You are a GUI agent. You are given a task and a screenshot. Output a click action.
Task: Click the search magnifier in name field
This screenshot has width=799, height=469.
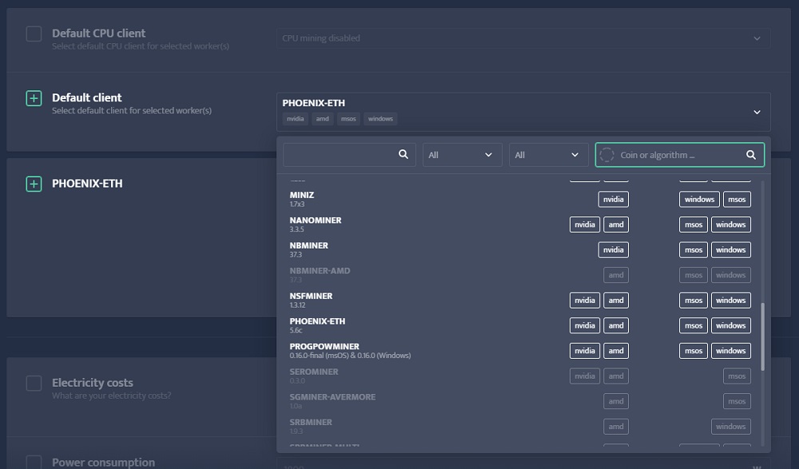pyautogui.click(x=403, y=154)
